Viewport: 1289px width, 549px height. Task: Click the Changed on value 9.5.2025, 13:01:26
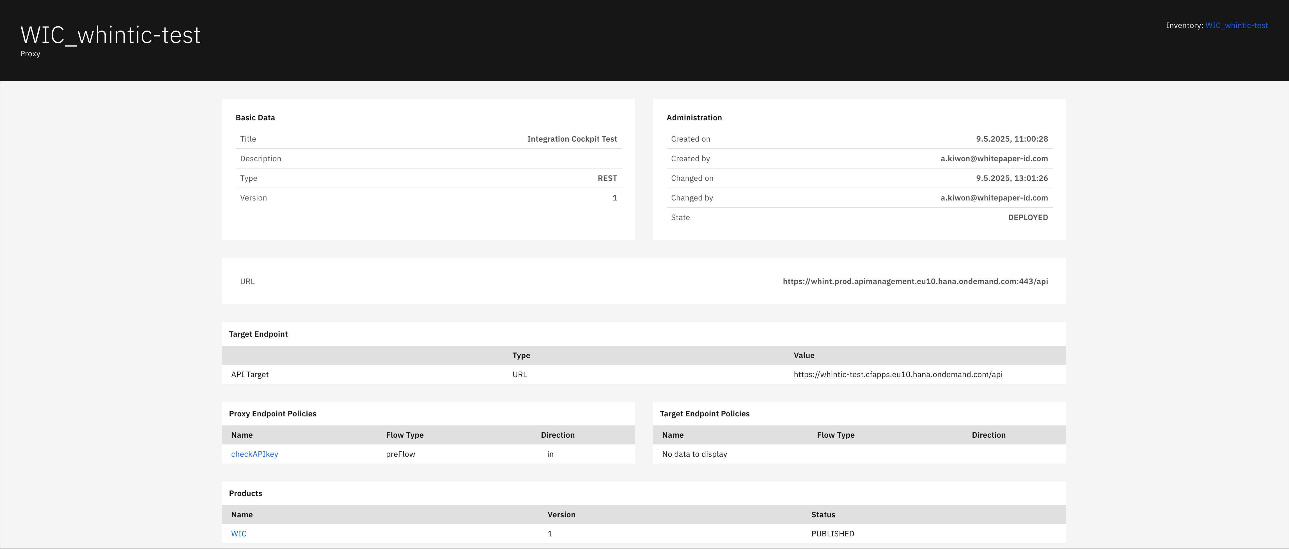point(1012,178)
